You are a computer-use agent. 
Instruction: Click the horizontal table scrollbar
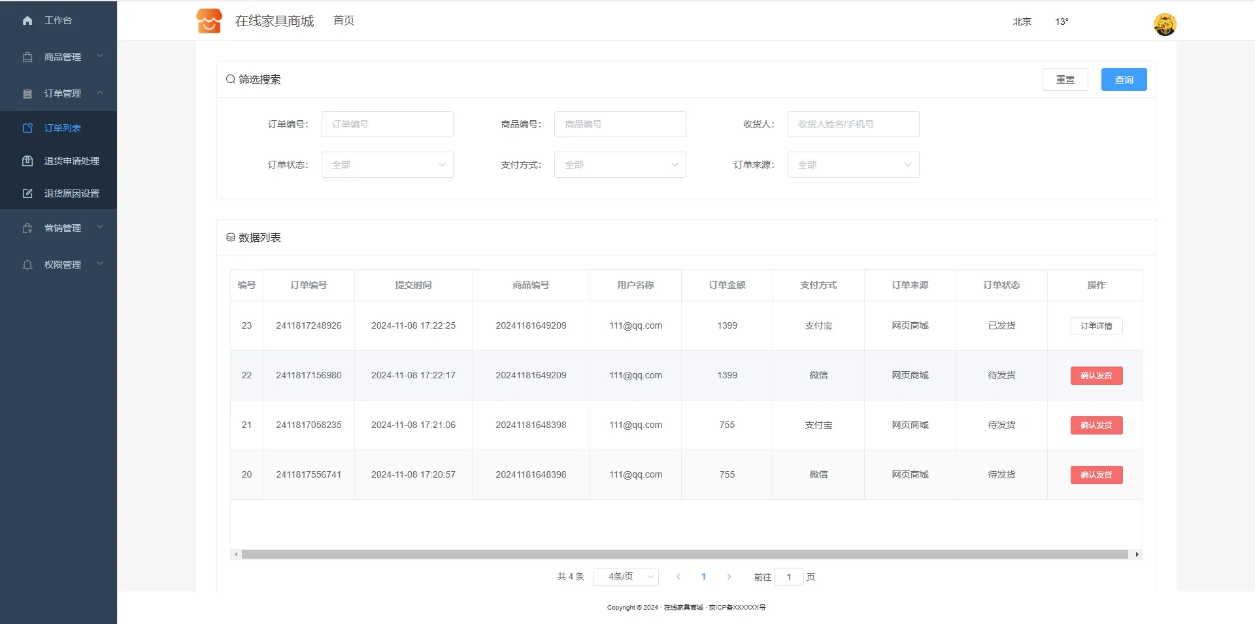click(684, 555)
